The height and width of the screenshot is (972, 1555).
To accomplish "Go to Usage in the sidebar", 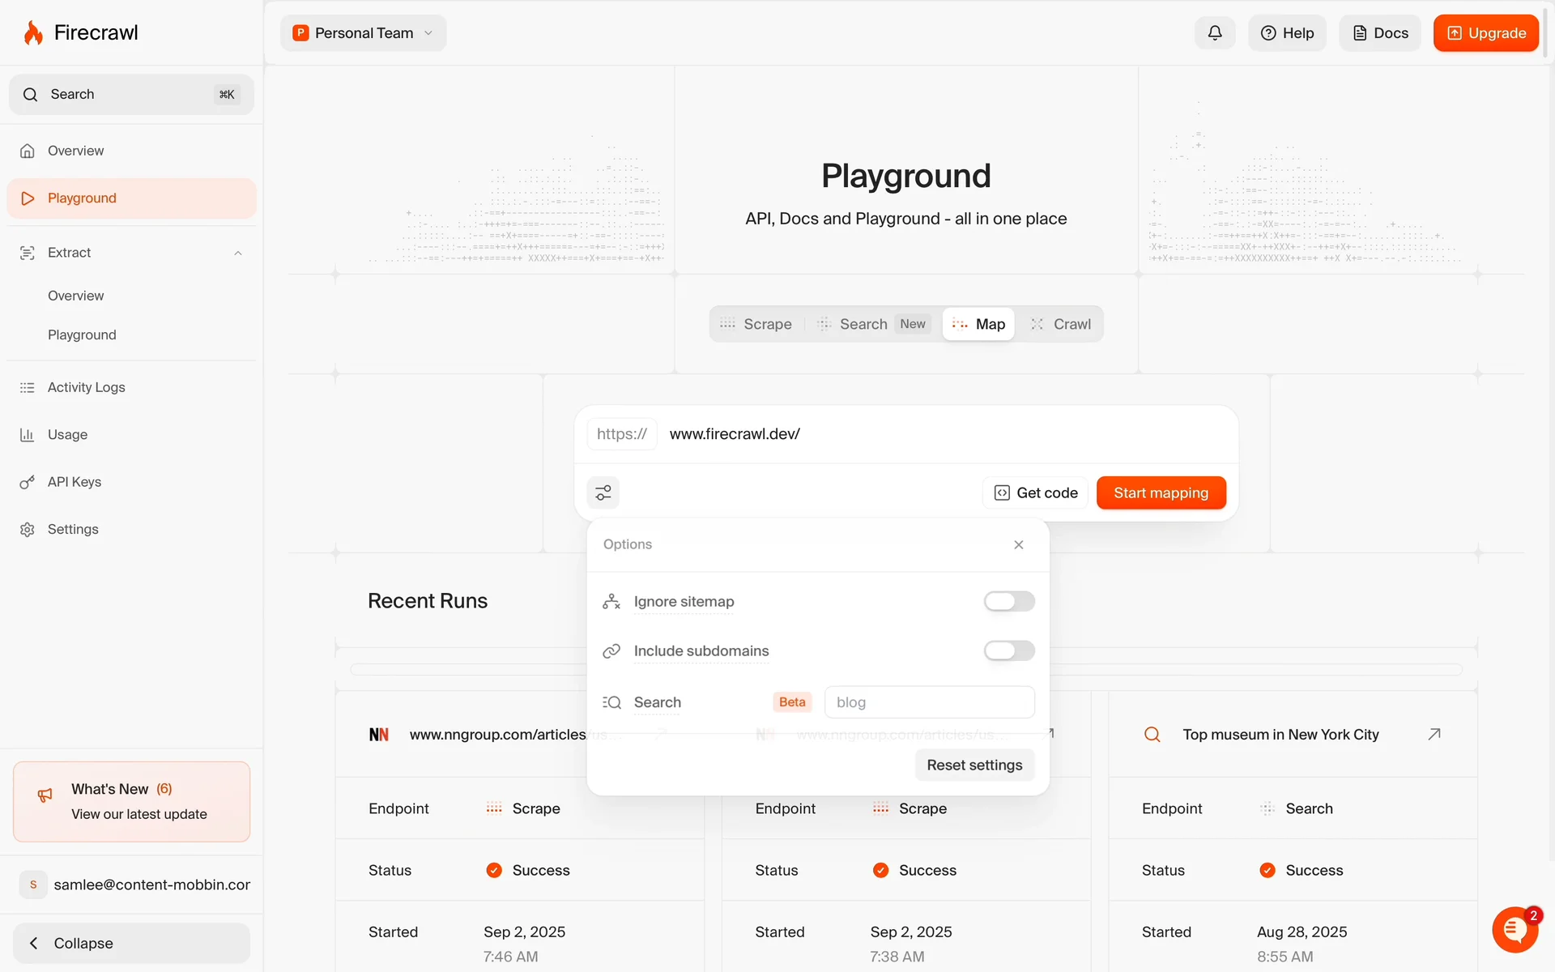I will tap(67, 435).
